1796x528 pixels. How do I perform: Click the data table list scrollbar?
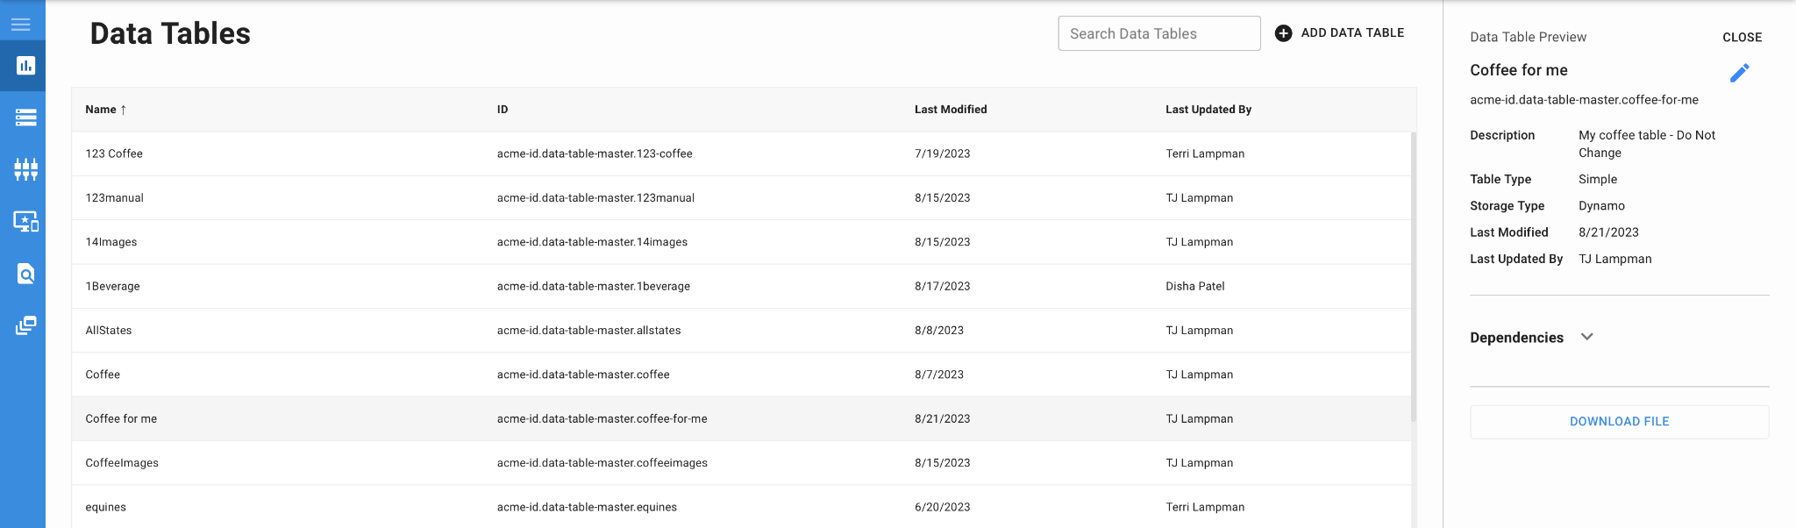tap(1413, 276)
